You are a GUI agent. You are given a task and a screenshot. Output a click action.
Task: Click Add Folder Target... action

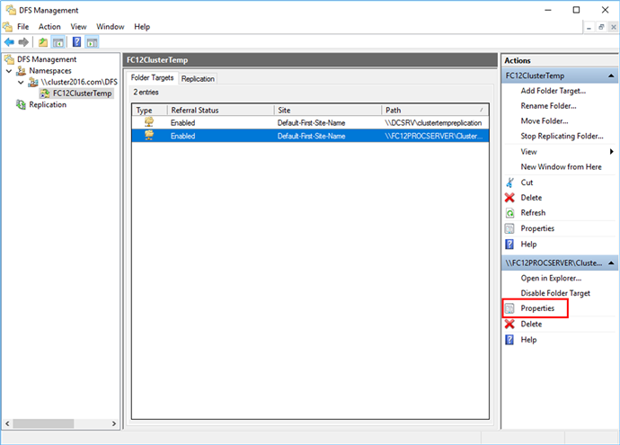point(554,91)
